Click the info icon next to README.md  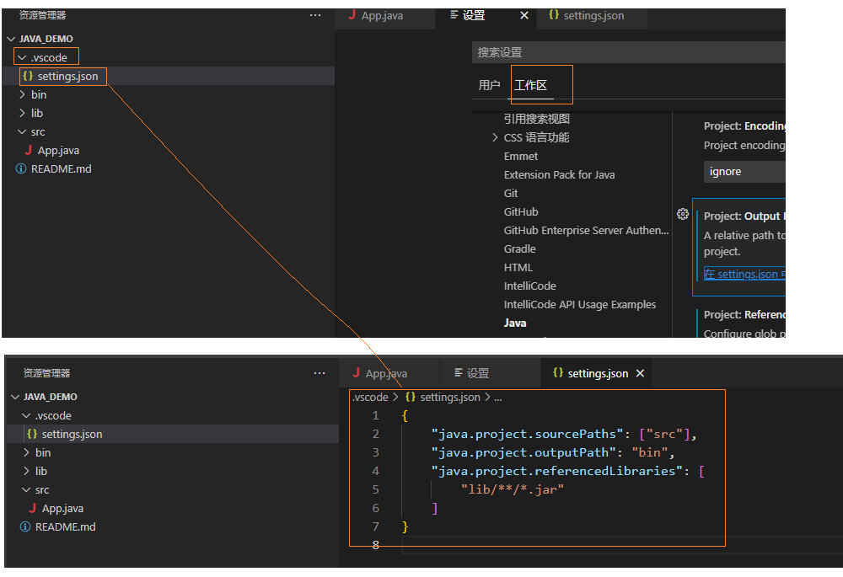point(19,168)
